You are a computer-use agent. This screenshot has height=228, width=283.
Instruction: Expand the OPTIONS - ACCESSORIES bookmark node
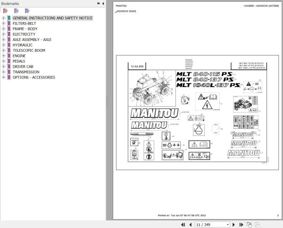(x=3, y=78)
